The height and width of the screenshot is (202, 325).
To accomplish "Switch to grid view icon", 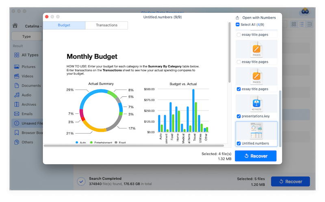I will click(x=294, y=25).
